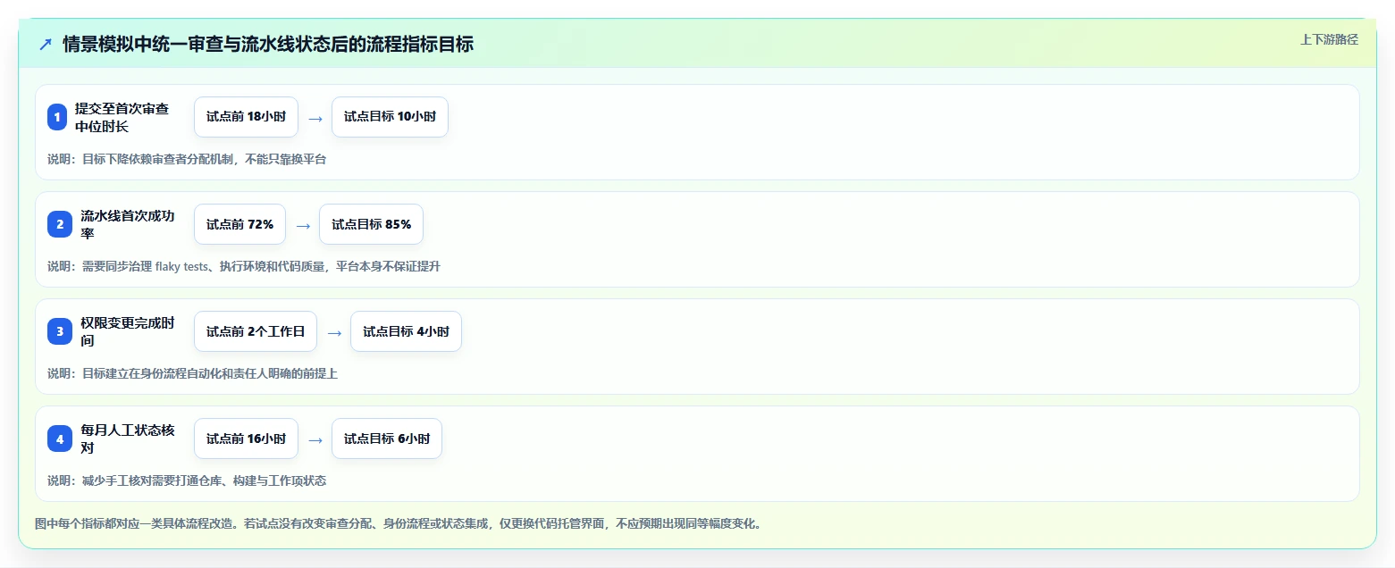
Task: Click the 试点前 18小时 pill
Action: point(246,117)
